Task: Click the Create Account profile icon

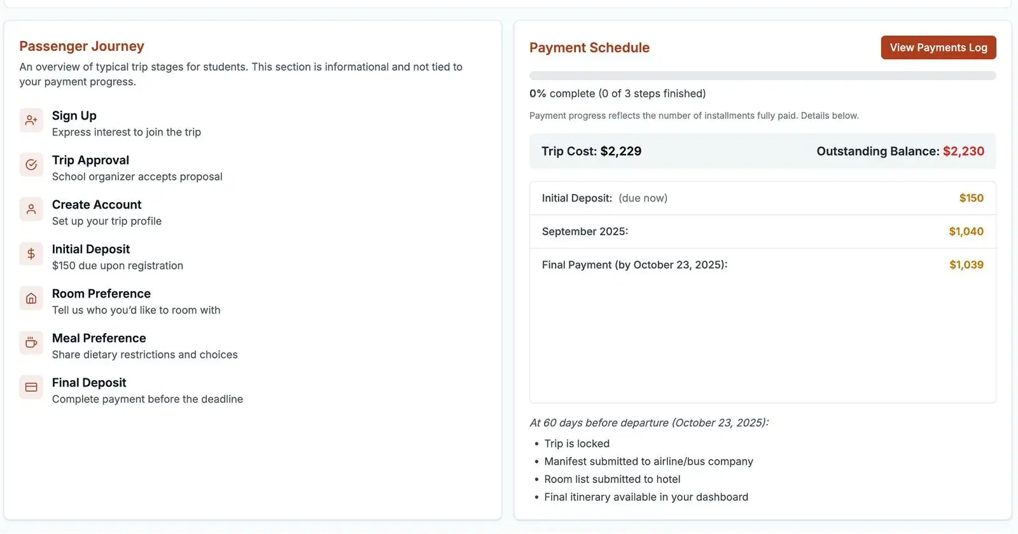Action: click(31, 209)
